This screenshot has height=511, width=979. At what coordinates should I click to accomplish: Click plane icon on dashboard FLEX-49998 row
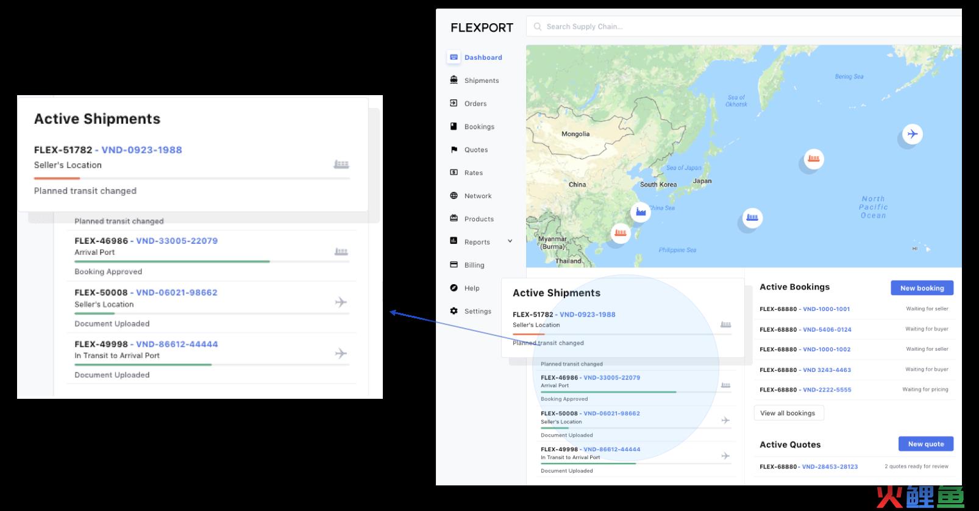tap(725, 456)
